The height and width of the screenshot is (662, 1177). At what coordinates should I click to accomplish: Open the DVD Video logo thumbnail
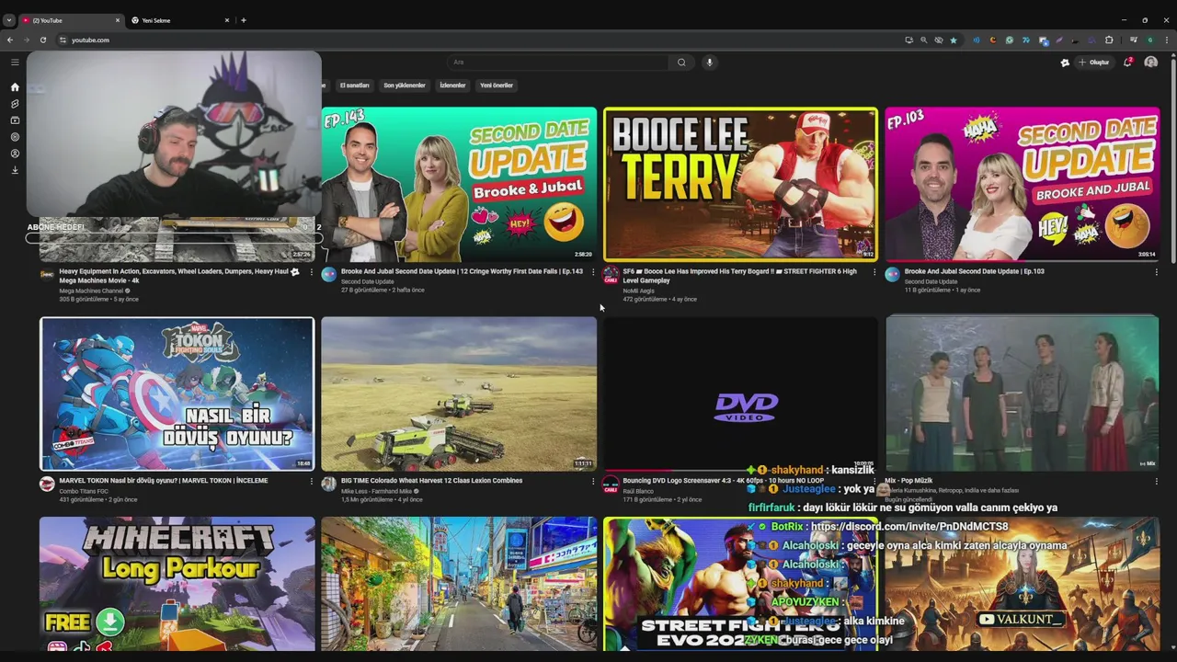[740, 394]
